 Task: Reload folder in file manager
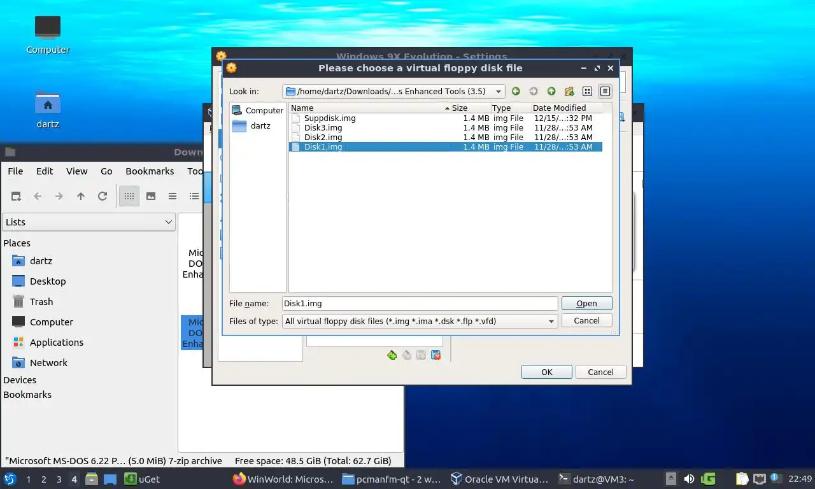tap(103, 196)
